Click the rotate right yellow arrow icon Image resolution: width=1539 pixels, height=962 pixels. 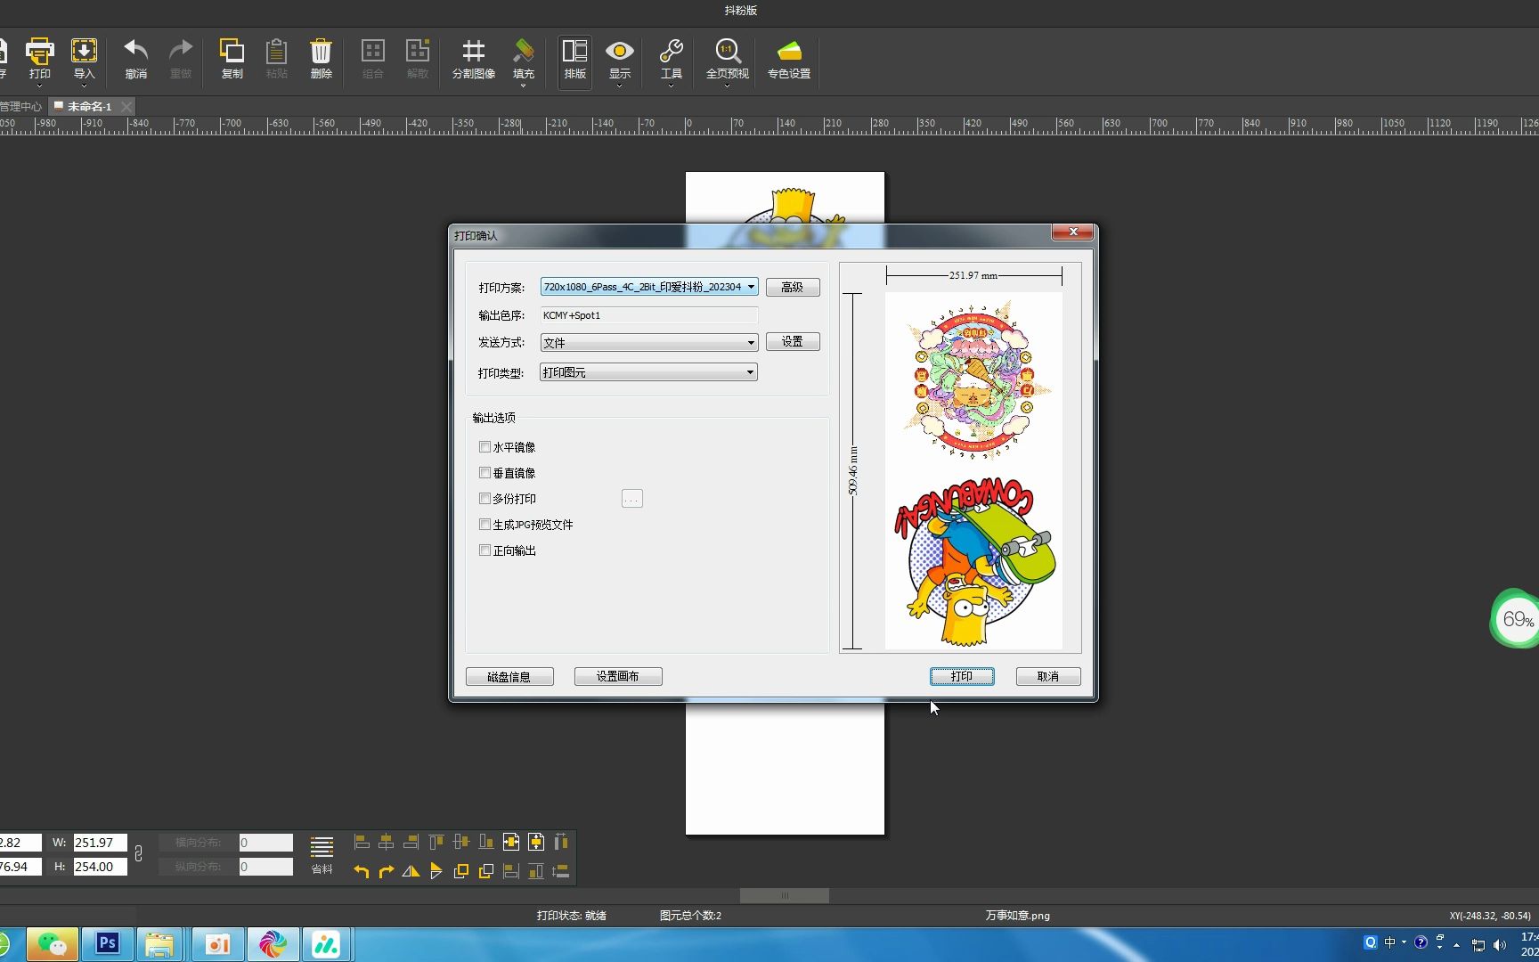pos(387,871)
